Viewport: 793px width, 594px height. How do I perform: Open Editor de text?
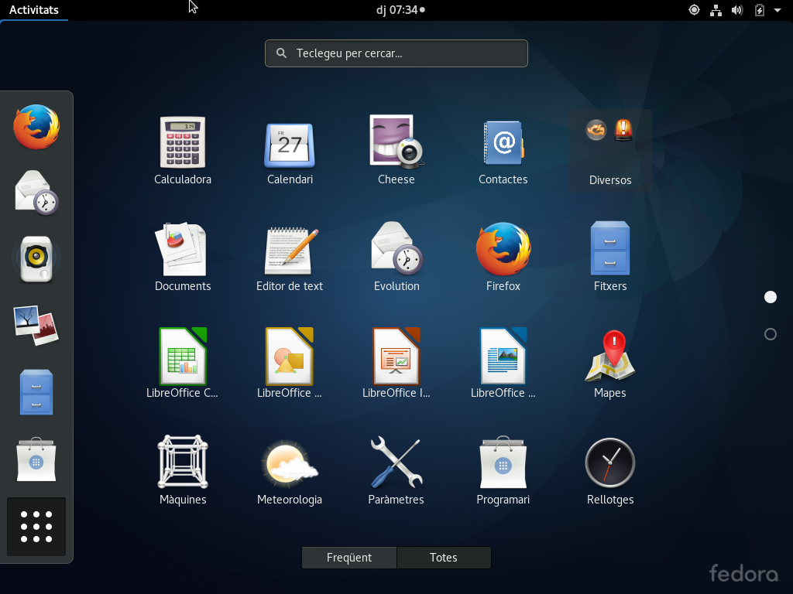click(x=290, y=257)
